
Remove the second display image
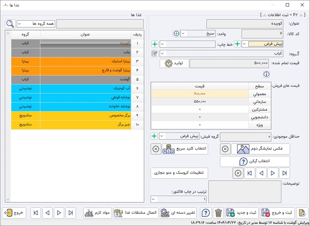click(x=225, y=149)
